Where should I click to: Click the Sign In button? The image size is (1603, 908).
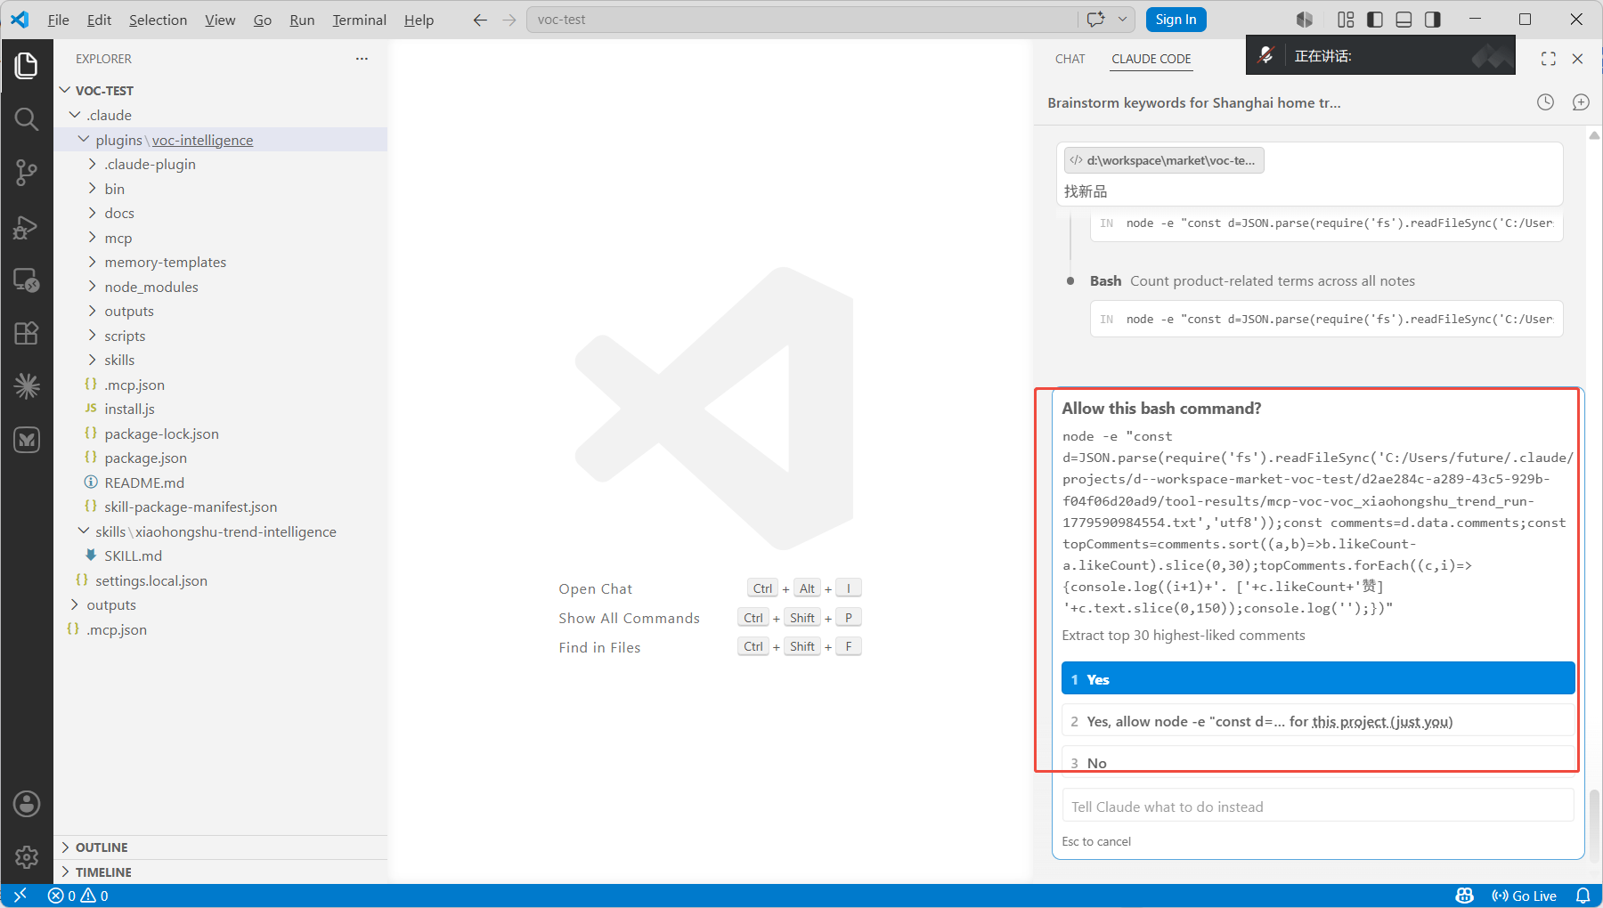[1176, 20]
